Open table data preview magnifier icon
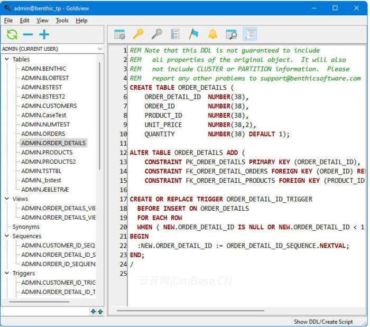The image size is (370, 327). 232,34
